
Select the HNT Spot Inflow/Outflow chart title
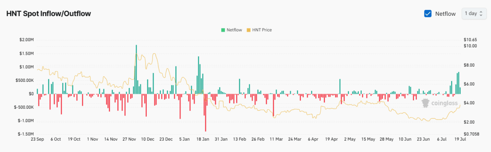point(48,14)
